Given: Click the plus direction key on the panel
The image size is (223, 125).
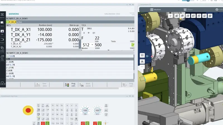Looking at the screenshot, I should [x=76, y=123].
